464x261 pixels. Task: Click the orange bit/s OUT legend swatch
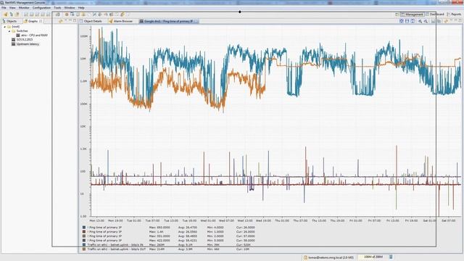pos(84,249)
